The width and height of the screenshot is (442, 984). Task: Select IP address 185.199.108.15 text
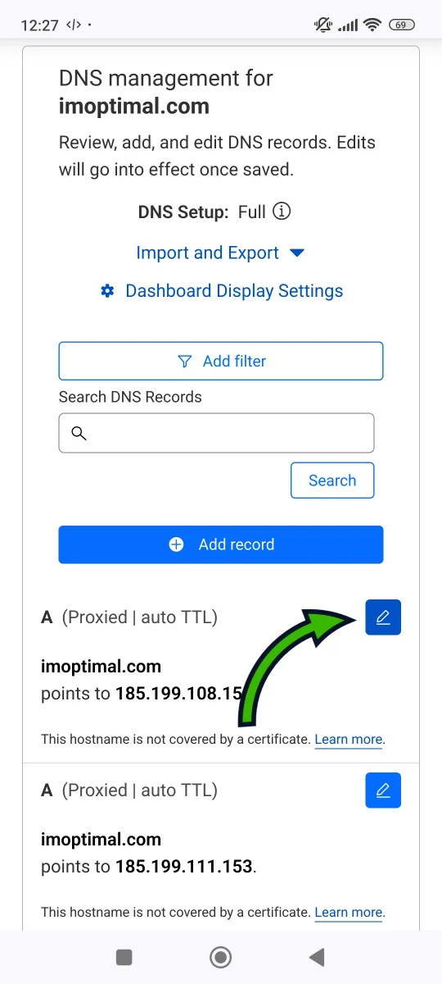(178, 693)
